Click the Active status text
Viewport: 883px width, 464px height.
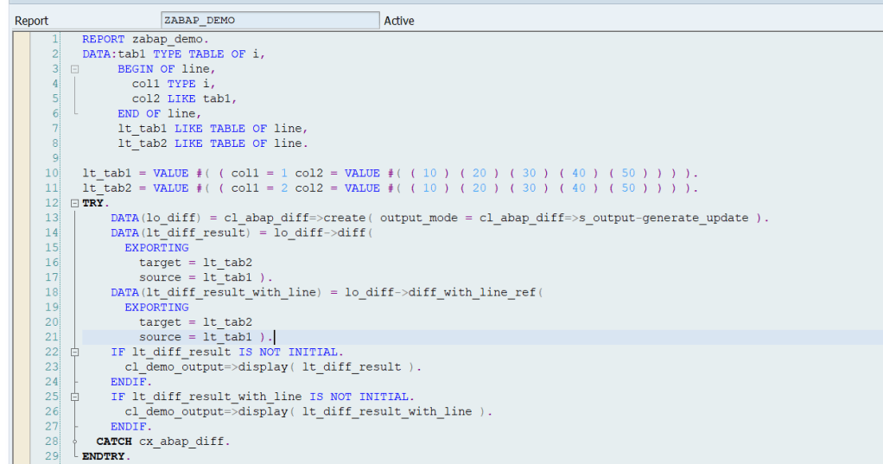pos(398,21)
